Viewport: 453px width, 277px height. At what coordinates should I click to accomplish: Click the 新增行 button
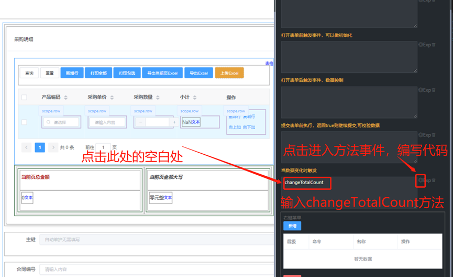pos(72,73)
